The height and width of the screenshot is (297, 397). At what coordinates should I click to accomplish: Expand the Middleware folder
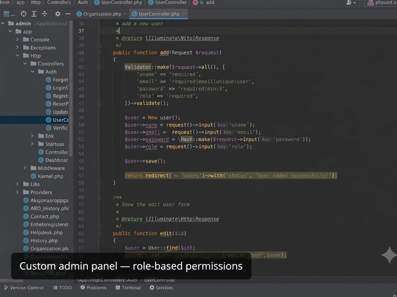tap(25, 168)
